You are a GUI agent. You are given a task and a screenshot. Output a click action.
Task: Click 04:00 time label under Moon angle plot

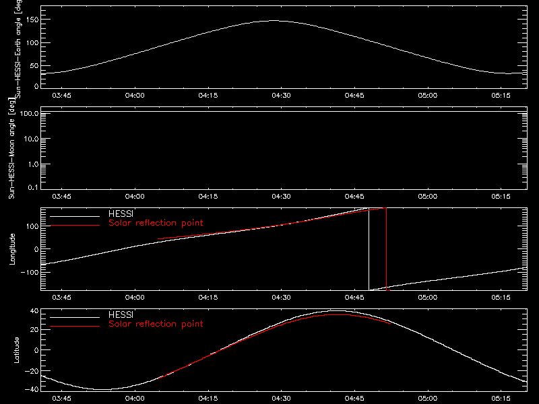pyautogui.click(x=135, y=197)
